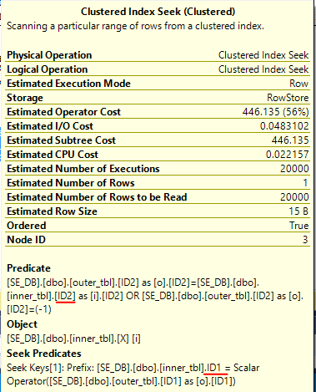316x392 pixels.
Task: Click the Ordered property label
Action: pyautogui.click(x=27, y=226)
